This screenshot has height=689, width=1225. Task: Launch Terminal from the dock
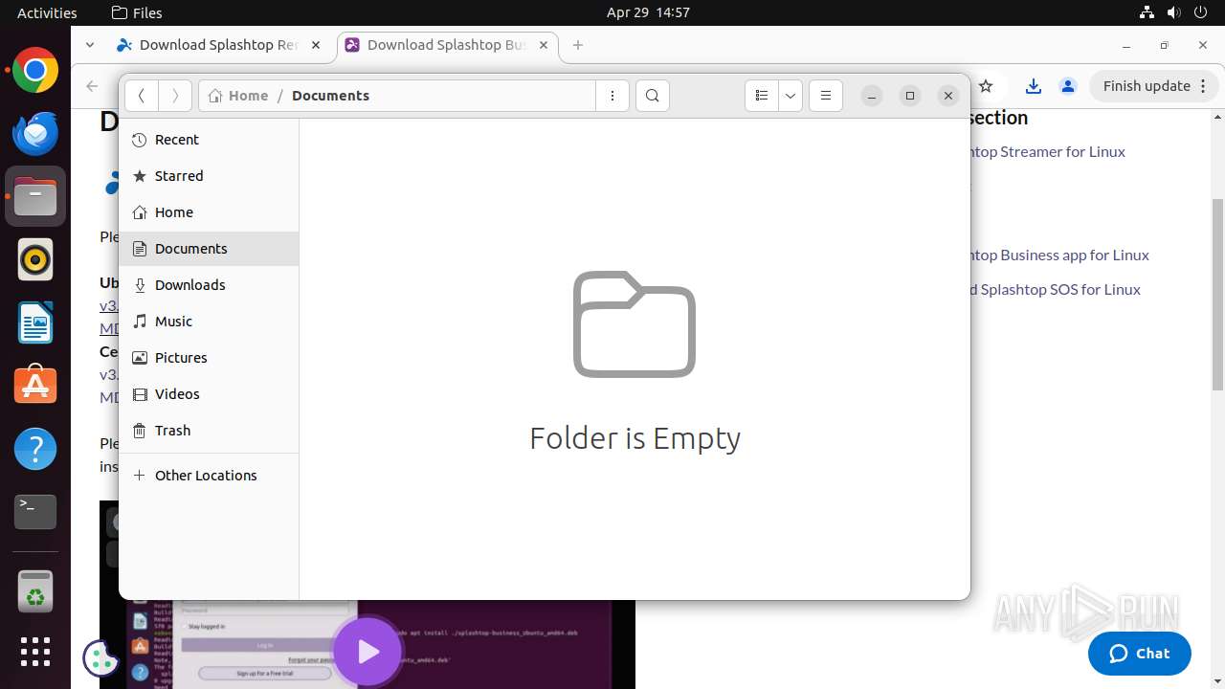click(35, 512)
